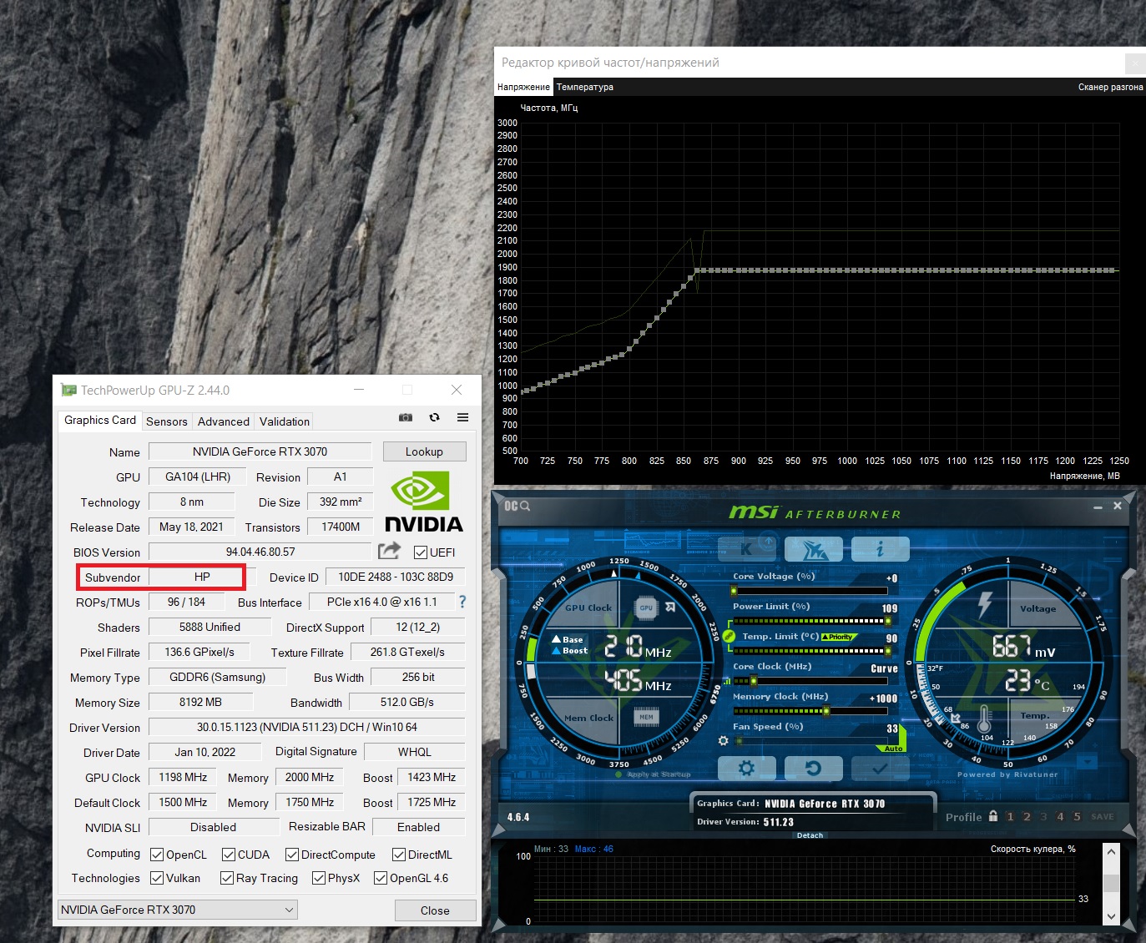This screenshot has width=1146, height=943.
Task: Click the arrow icon next to GPU chip
Action: coord(669,608)
